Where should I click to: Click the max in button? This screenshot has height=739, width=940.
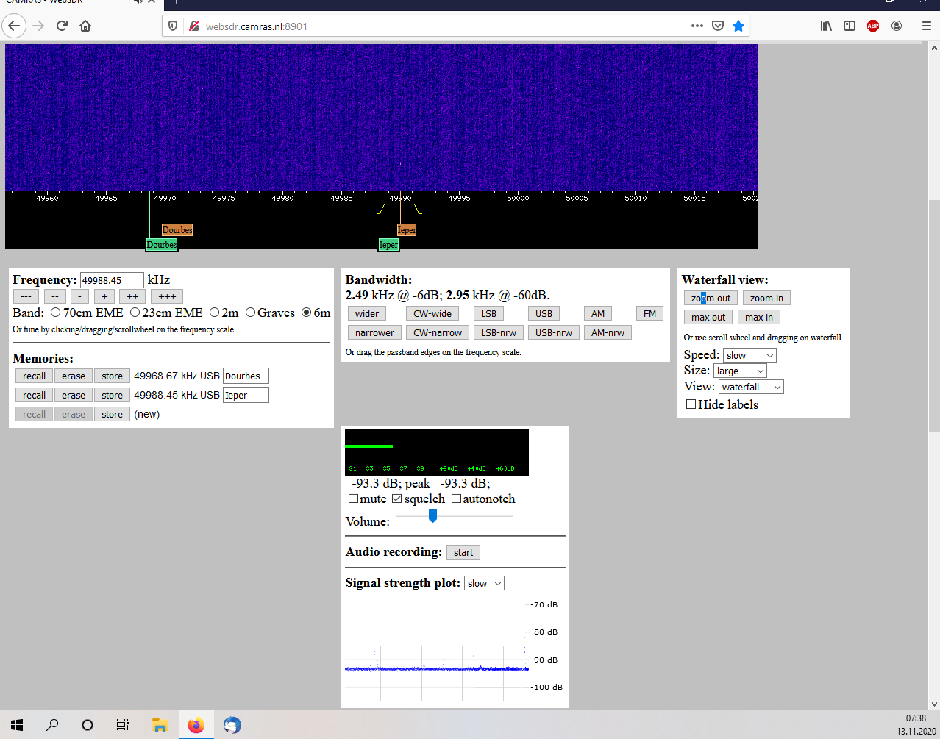[x=759, y=317]
